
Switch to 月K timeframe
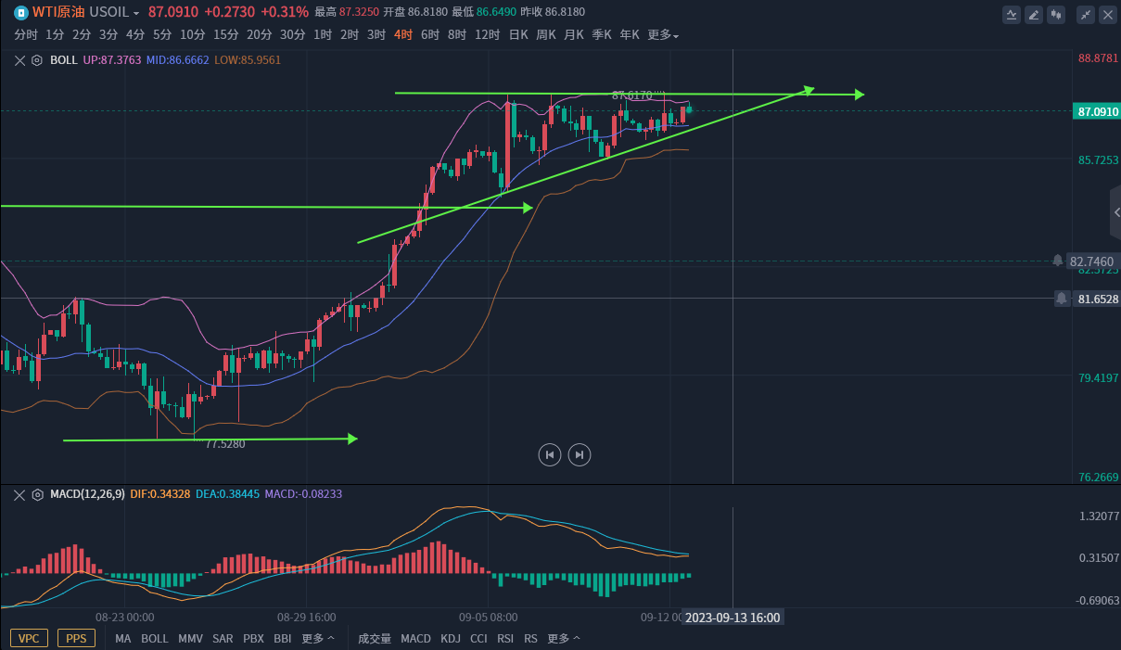pyautogui.click(x=574, y=34)
